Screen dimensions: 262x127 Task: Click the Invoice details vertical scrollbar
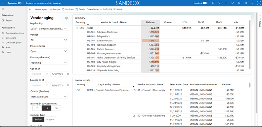click(250, 85)
